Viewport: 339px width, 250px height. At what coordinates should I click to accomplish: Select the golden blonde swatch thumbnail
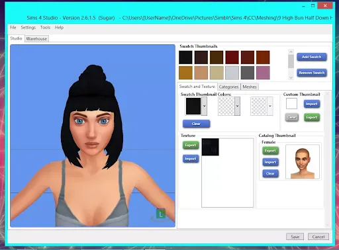point(185,73)
